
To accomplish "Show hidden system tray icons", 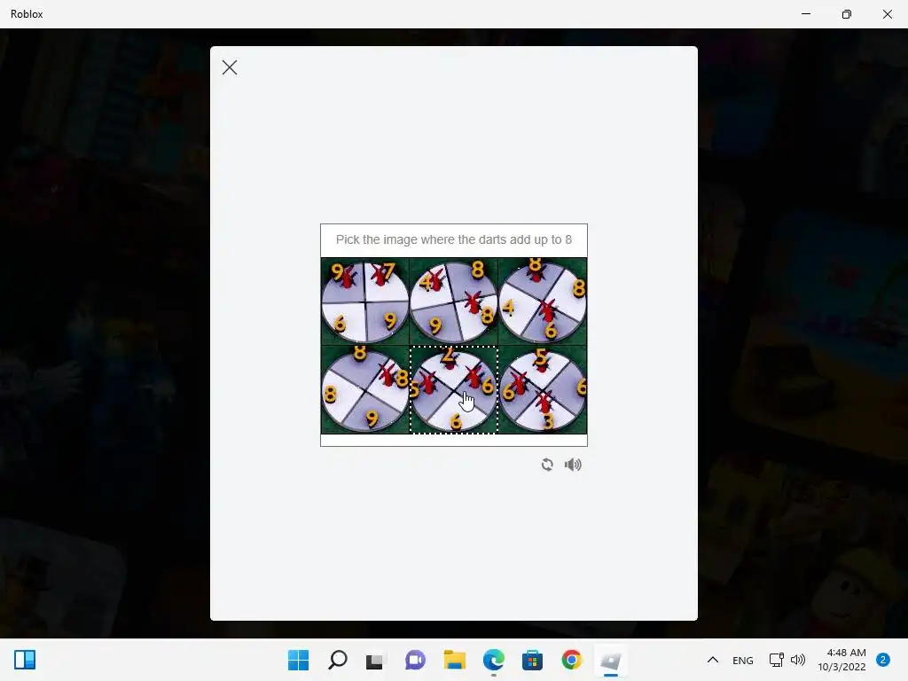I will [713, 660].
